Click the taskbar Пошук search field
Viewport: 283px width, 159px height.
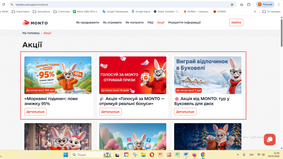pyautogui.click(x=92, y=155)
